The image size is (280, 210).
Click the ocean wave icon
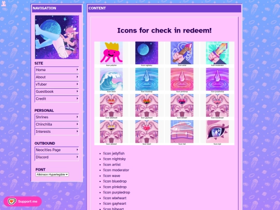pos(111,79)
